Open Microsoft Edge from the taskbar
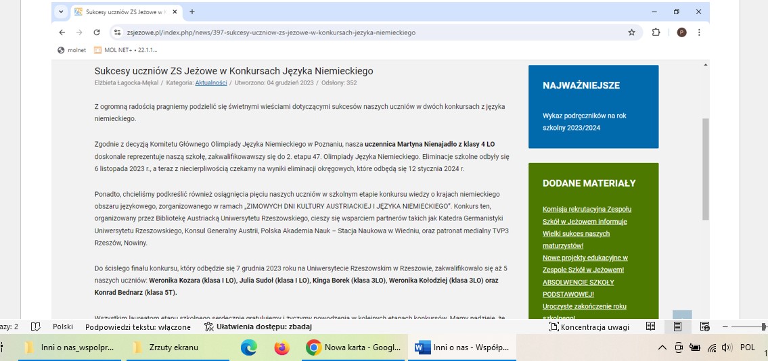Viewport: 768px width, 361px height. [249, 347]
